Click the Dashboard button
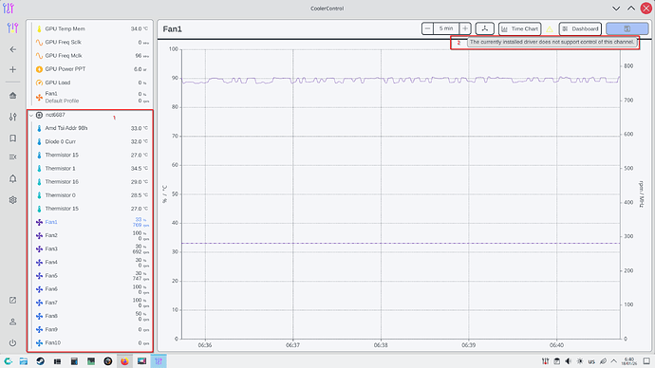 pyautogui.click(x=580, y=28)
